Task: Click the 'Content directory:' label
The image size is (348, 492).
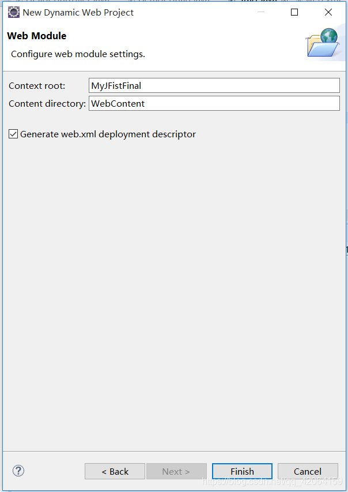Action: (x=47, y=104)
